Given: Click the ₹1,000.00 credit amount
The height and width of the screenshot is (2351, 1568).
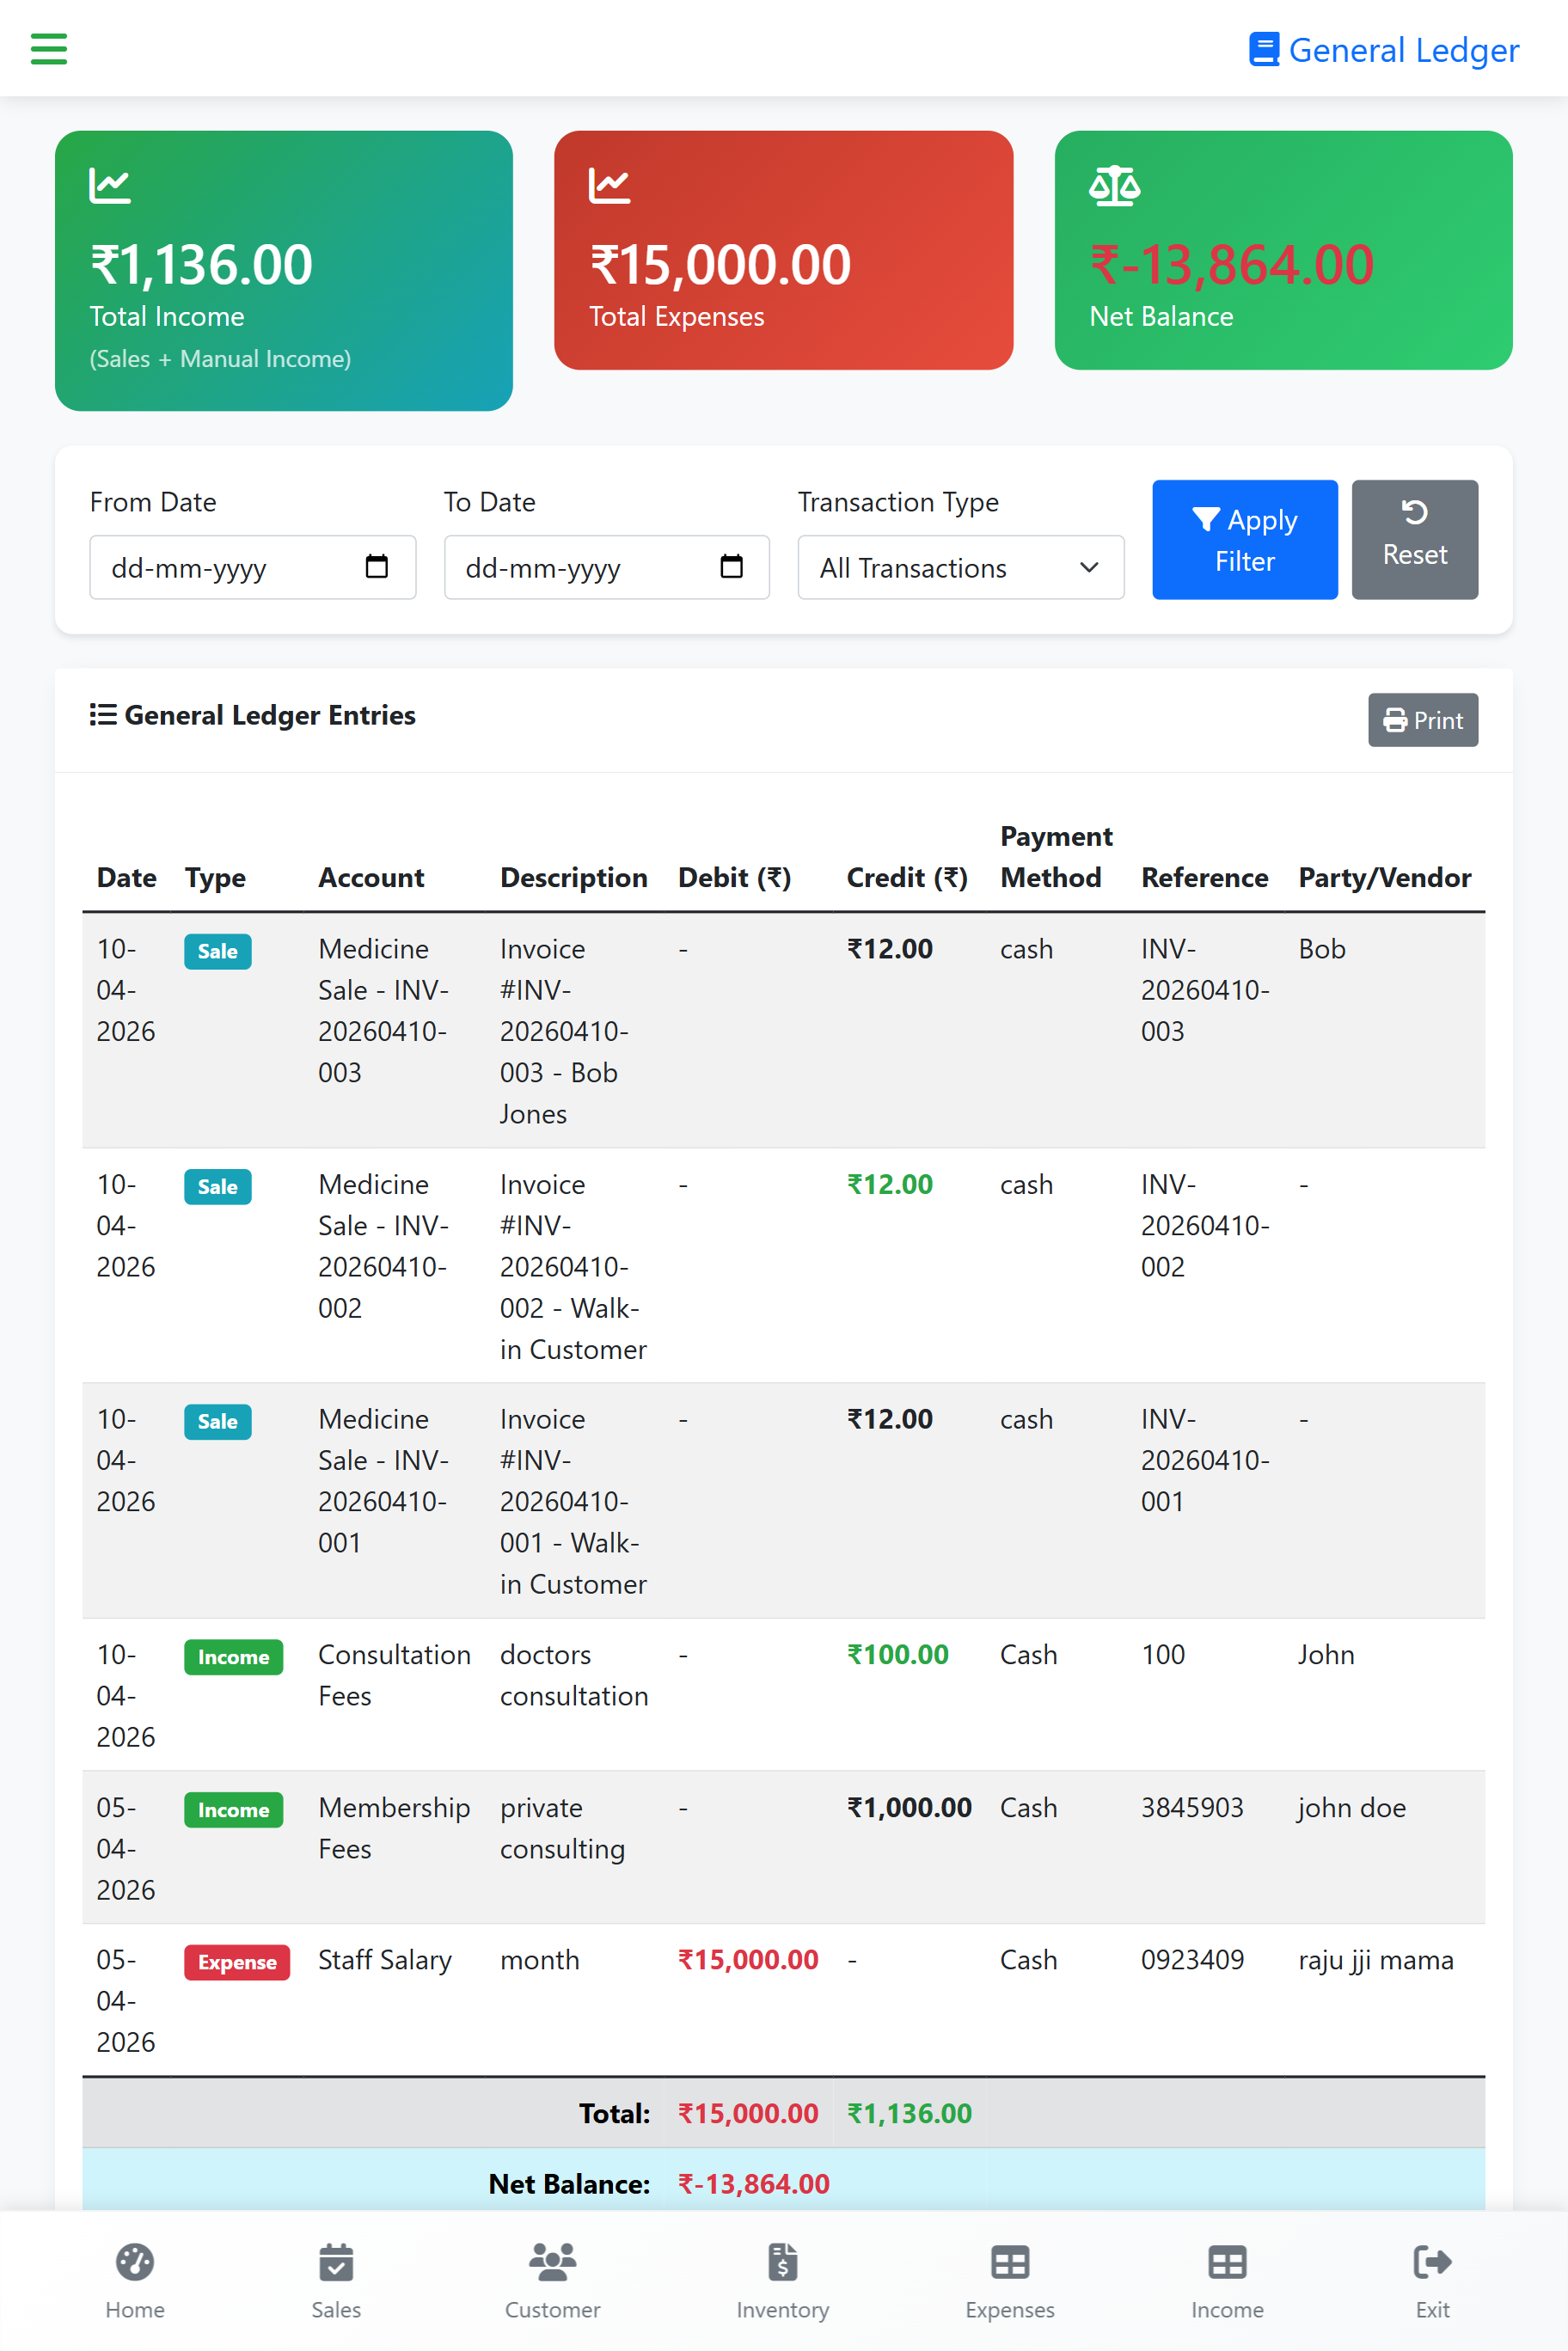Looking at the screenshot, I should [x=909, y=1808].
